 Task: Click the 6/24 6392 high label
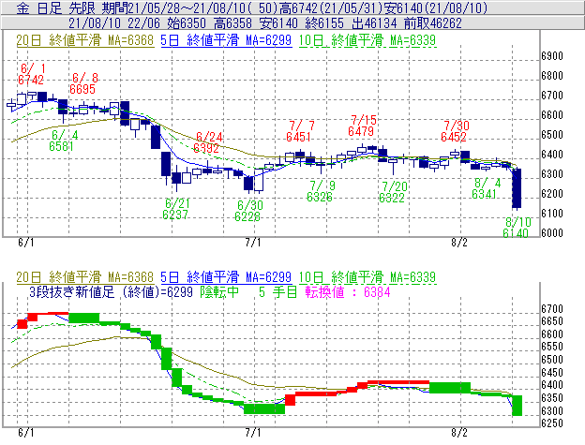tap(207, 142)
